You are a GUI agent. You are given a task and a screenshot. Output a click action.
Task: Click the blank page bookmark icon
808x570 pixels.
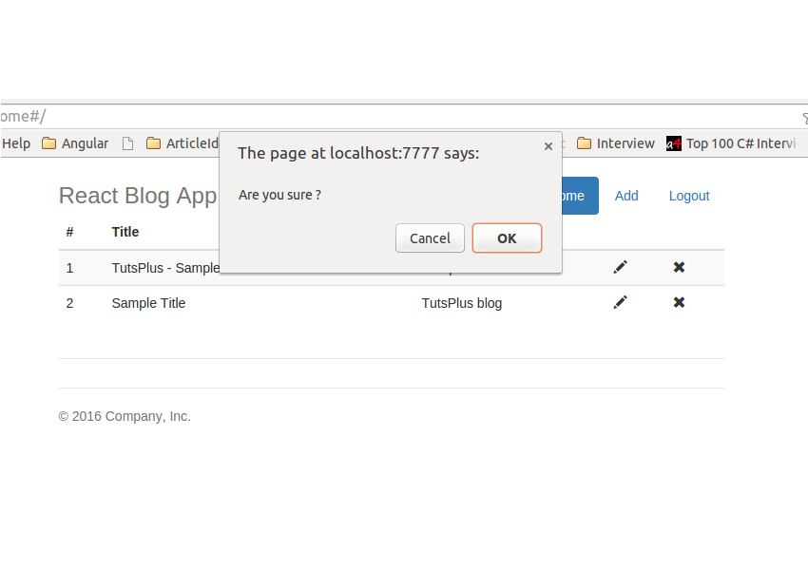[127, 143]
